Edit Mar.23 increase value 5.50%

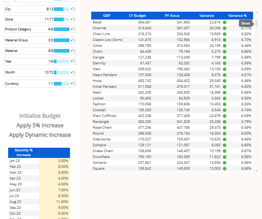pos(55,173)
